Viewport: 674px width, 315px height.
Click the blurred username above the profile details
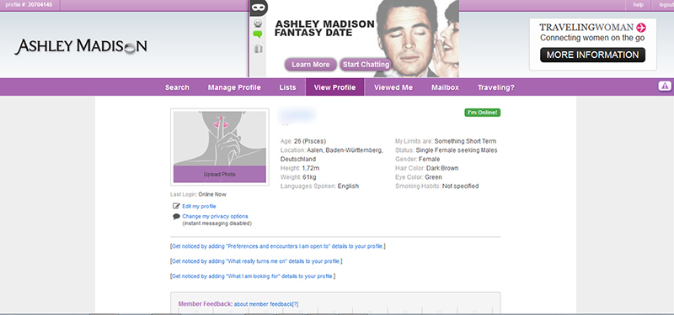[297, 114]
